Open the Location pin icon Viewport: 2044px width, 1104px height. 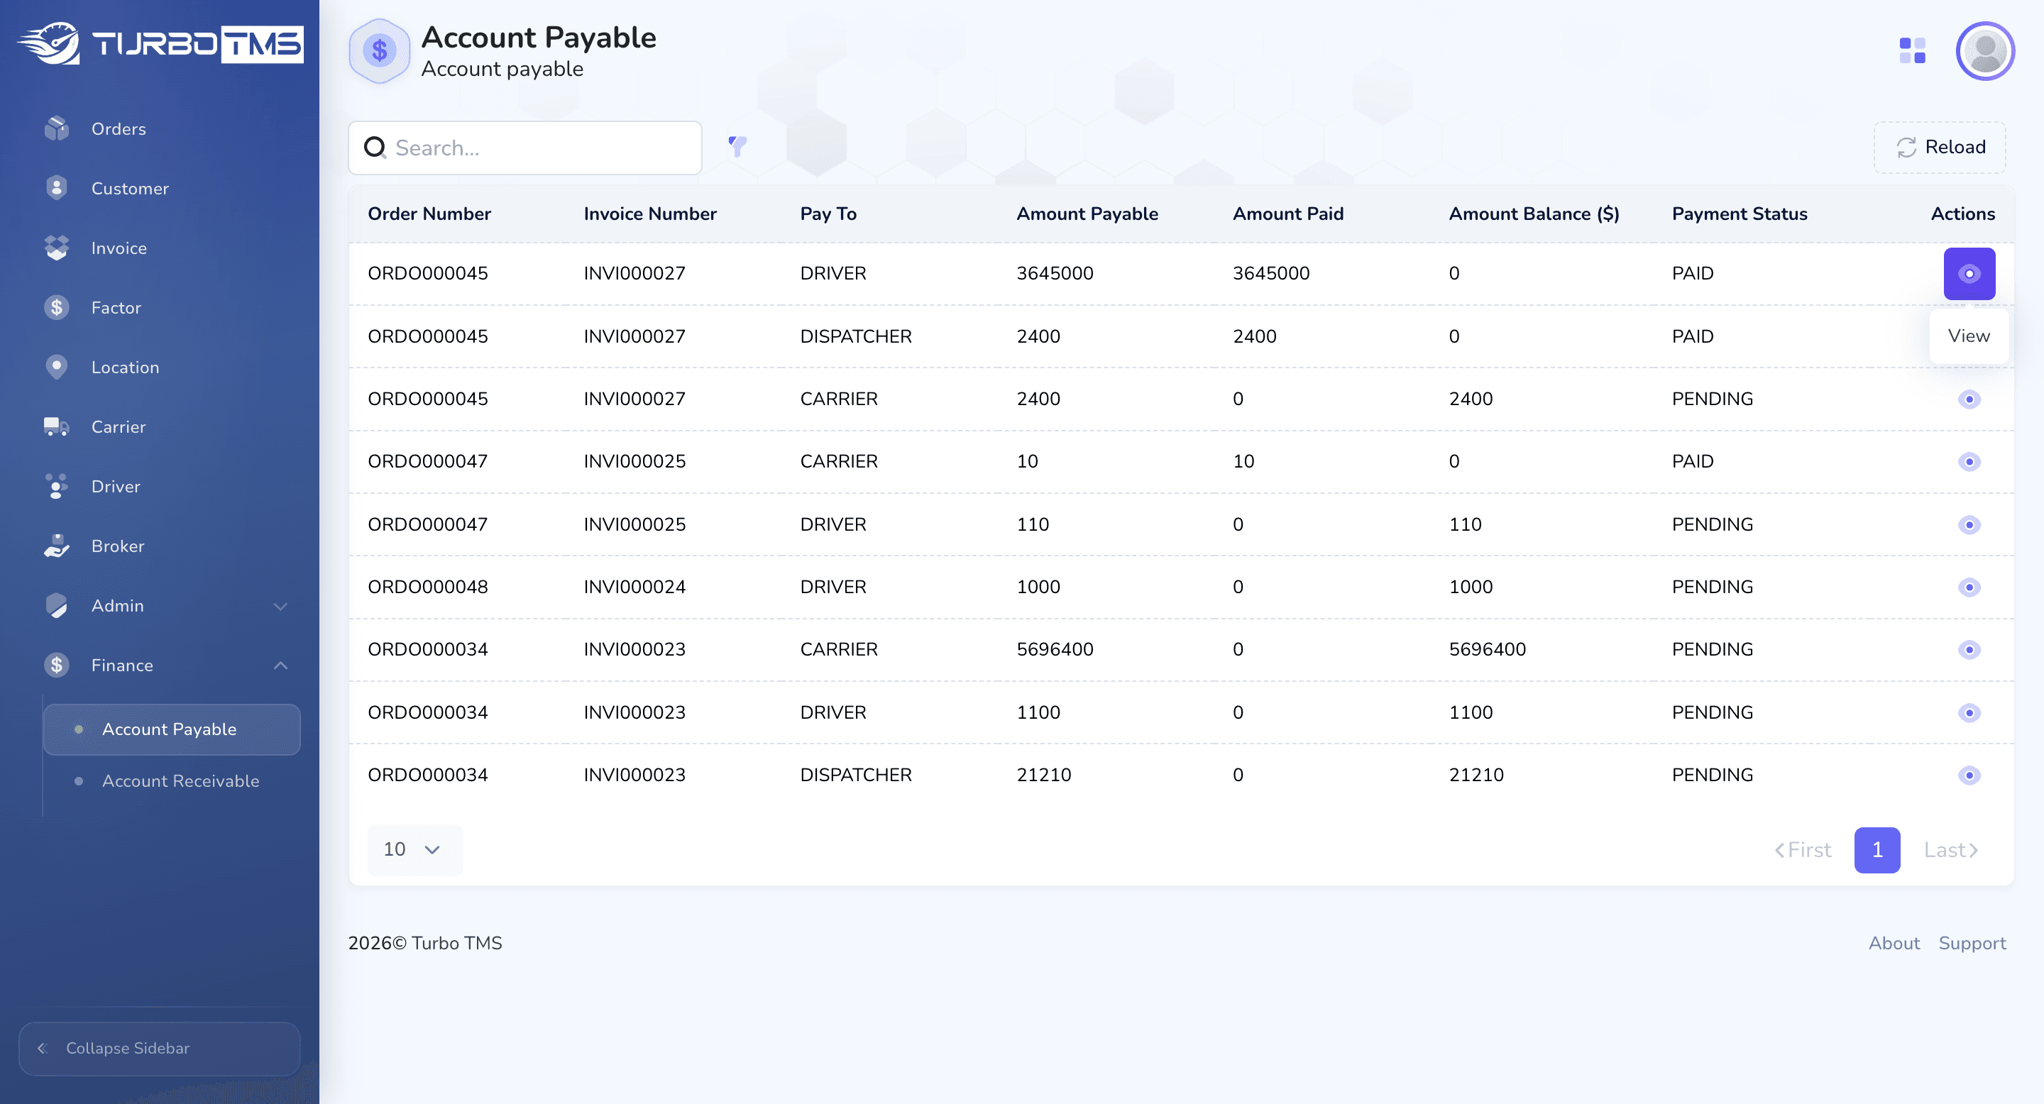[56, 368]
